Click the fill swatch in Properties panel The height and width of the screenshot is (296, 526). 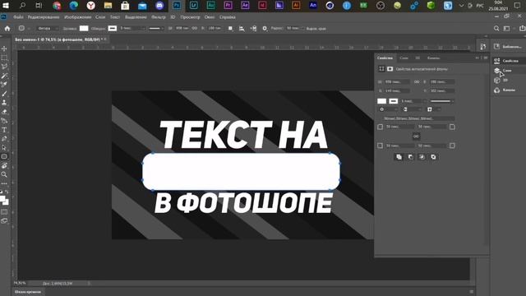click(381, 101)
